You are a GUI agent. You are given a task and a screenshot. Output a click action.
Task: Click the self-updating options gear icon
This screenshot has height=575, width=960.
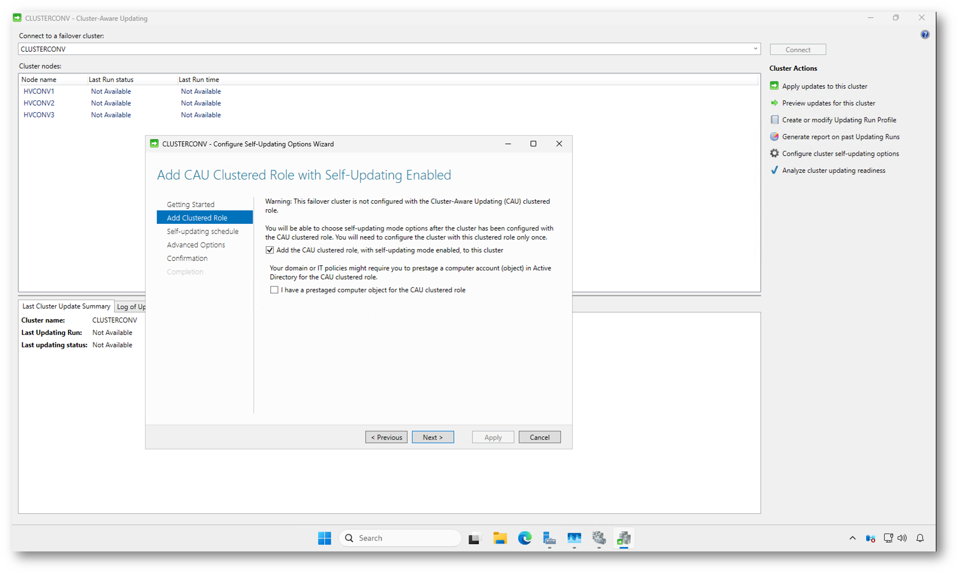[774, 153]
